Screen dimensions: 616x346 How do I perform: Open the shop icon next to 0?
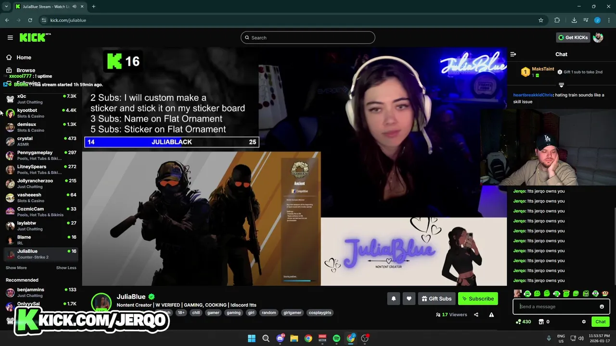click(541, 322)
